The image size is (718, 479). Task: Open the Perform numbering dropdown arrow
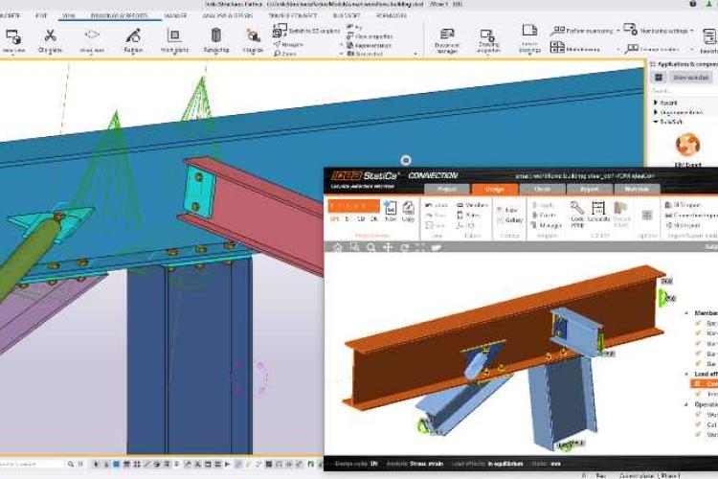(617, 32)
